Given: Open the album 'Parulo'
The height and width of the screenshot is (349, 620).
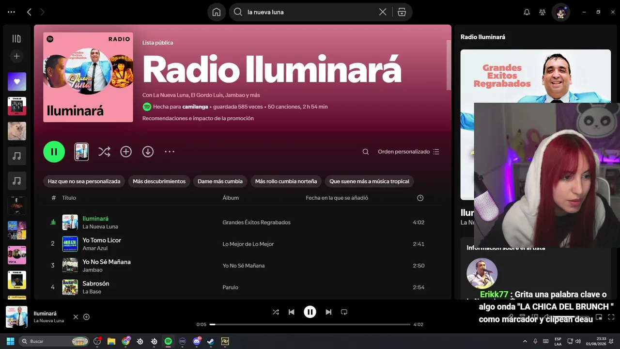Looking at the screenshot, I should point(231,287).
